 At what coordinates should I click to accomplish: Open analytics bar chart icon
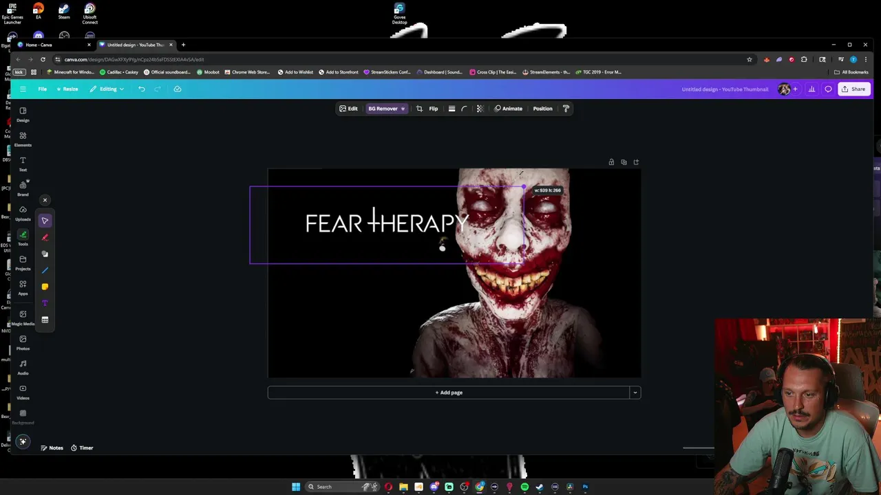pos(811,89)
